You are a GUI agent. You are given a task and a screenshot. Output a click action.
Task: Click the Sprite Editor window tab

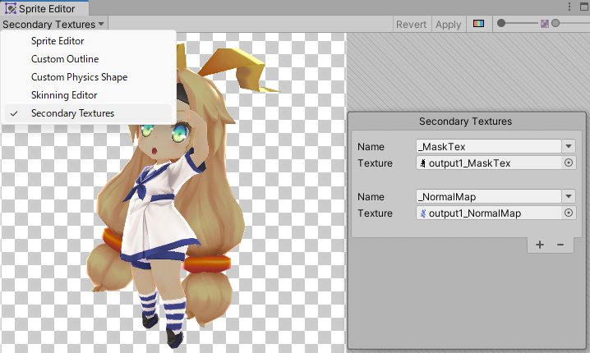(x=44, y=8)
